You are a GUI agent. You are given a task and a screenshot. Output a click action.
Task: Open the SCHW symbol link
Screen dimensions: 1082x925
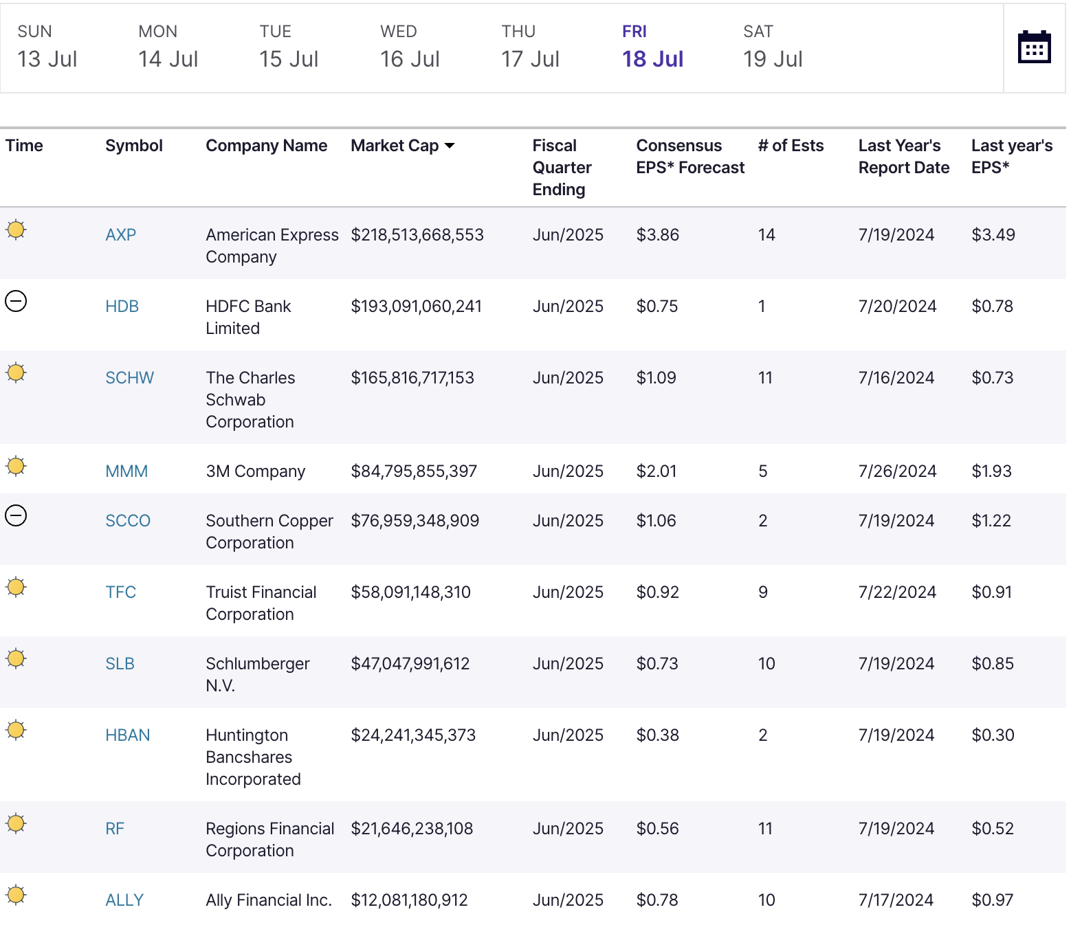click(130, 378)
